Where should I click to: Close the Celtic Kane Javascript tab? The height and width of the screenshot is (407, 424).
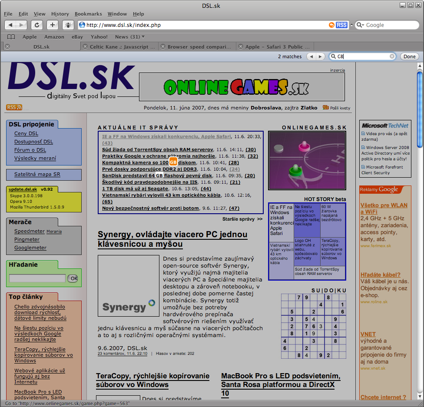85,46
